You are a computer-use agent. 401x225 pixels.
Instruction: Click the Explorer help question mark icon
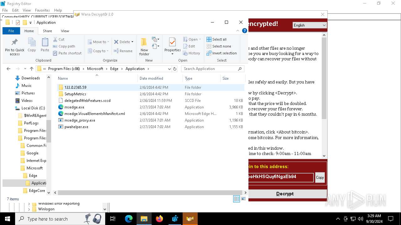pyautogui.click(x=245, y=31)
